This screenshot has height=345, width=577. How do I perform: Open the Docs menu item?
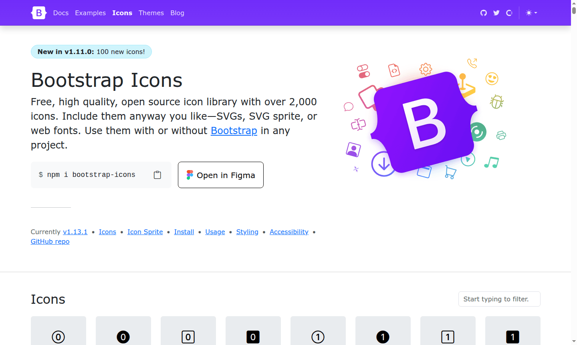tap(61, 13)
